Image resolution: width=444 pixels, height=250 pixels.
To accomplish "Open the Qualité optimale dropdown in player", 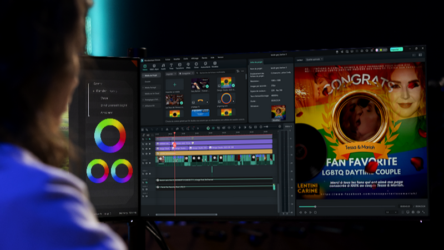I will [x=314, y=59].
